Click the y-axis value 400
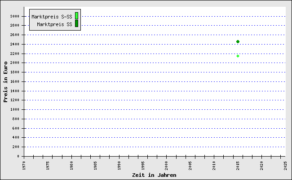 click(16, 137)
